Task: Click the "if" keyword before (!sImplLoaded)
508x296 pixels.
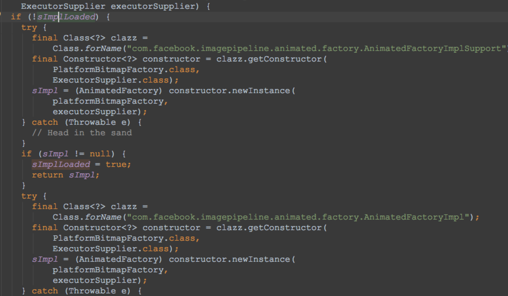Action: (16, 17)
